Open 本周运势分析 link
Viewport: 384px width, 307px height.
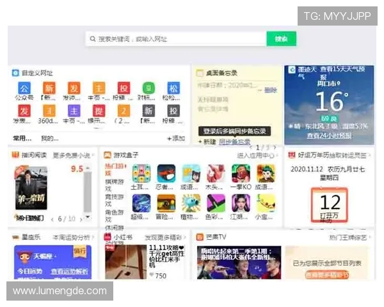point(73,237)
